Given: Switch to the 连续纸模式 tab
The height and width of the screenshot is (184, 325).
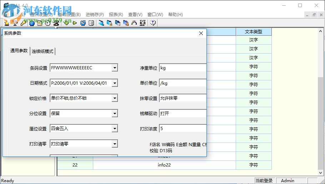Looking at the screenshot, I should [x=42, y=51].
